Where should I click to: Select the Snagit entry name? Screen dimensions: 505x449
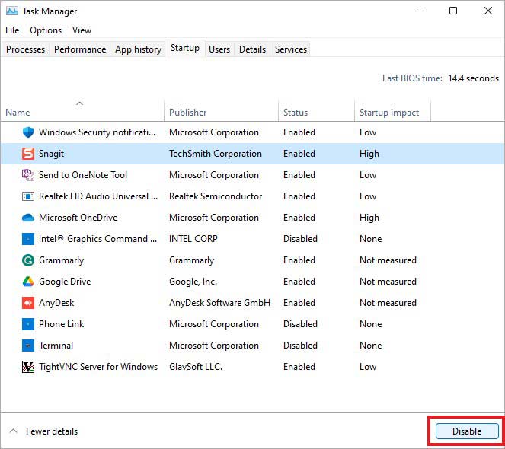click(51, 154)
